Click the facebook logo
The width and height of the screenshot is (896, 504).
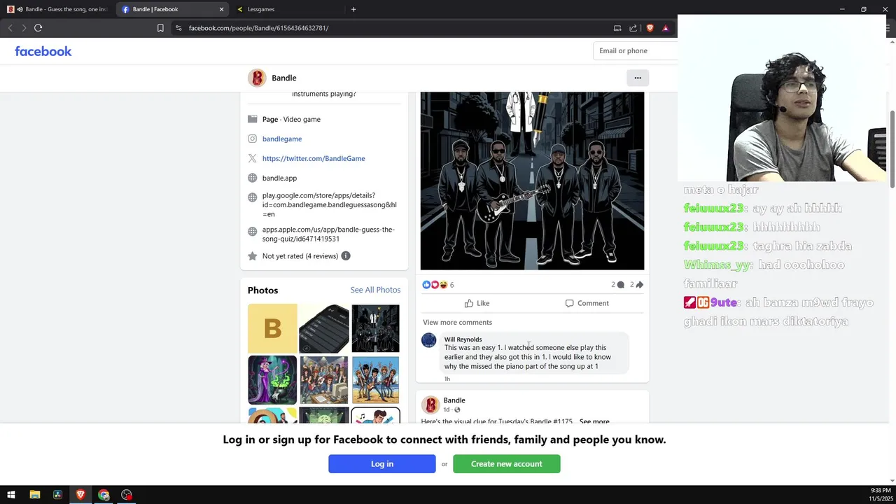coord(43,51)
